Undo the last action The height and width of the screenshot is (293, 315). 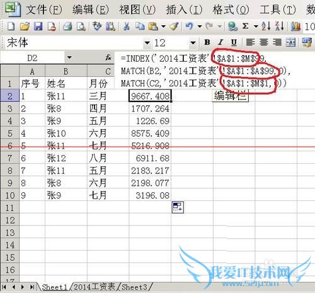pos(190,26)
